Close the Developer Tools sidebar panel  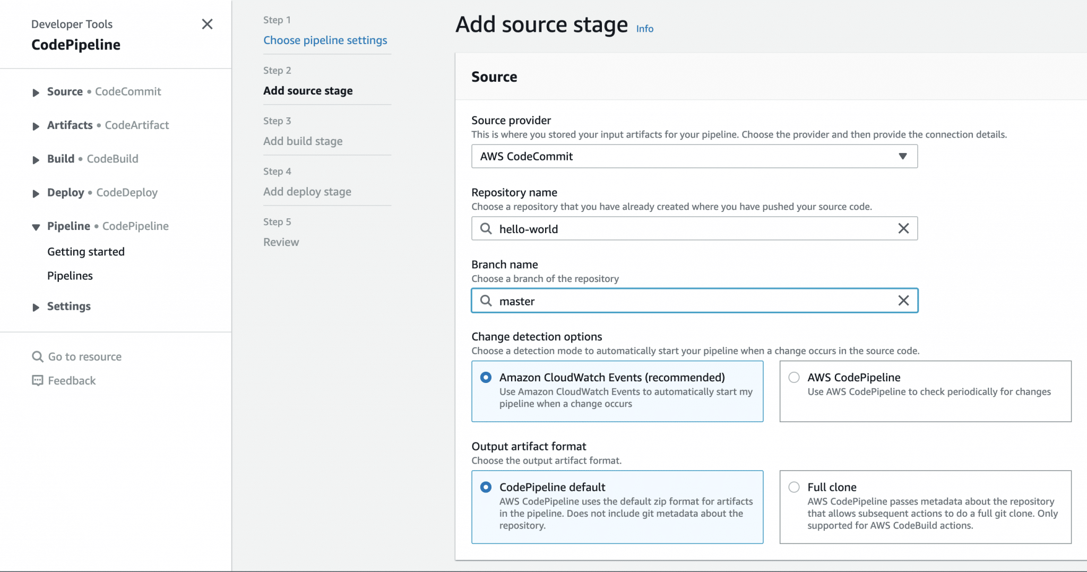(207, 24)
